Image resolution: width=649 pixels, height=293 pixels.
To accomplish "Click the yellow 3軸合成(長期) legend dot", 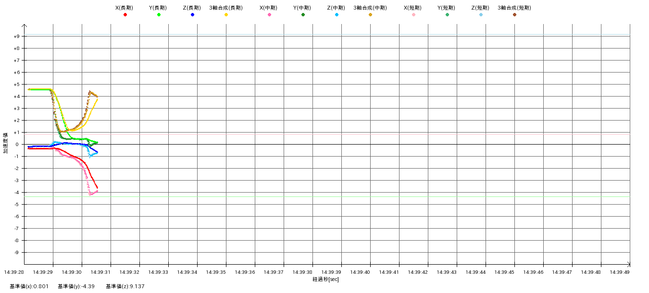I will (x=226, y=15).
